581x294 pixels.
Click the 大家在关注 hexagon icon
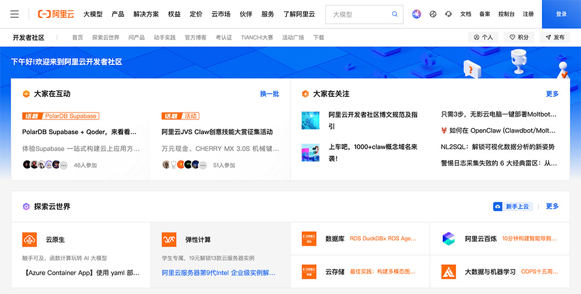point(306,94)
